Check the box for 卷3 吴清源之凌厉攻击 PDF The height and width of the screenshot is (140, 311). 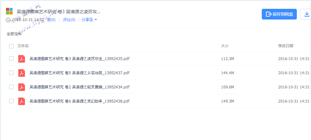[11, 59]
